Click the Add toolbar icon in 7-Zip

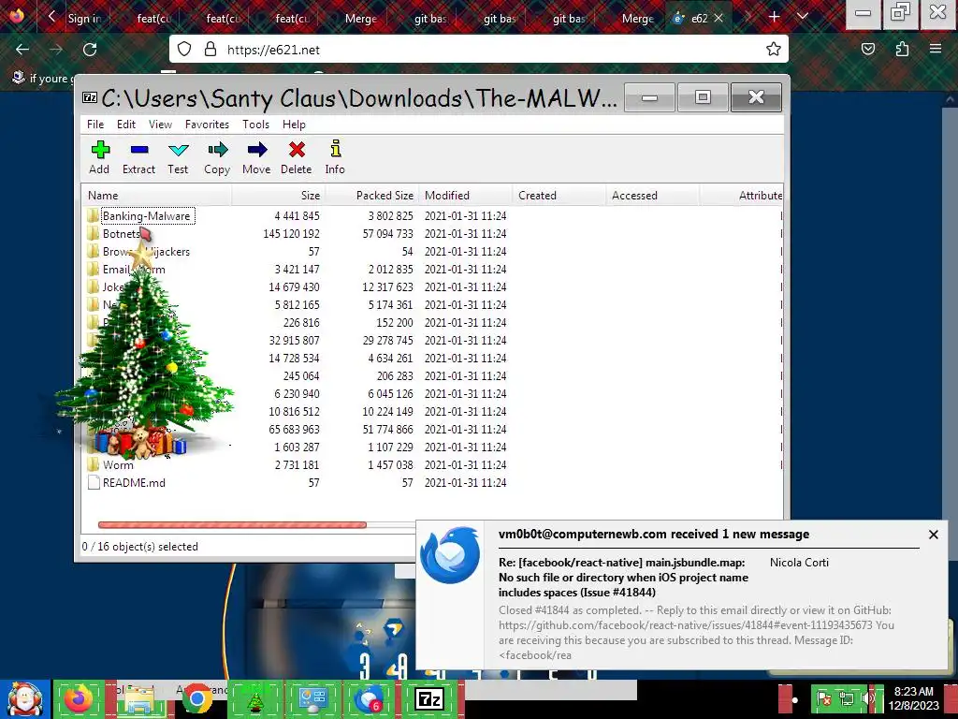(x=99, y=150)
